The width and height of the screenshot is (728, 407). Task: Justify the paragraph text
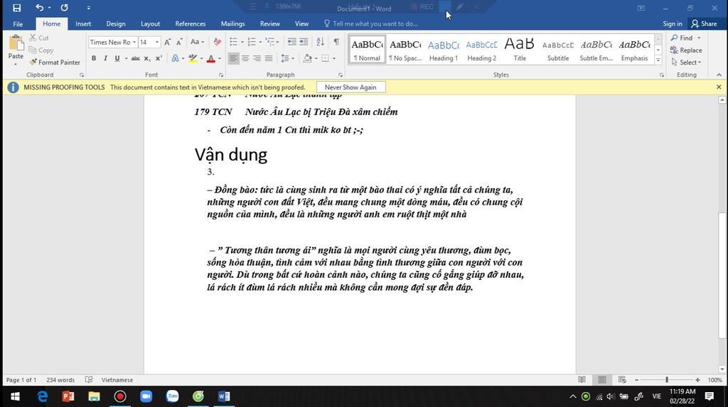click(x=268, y=58)
